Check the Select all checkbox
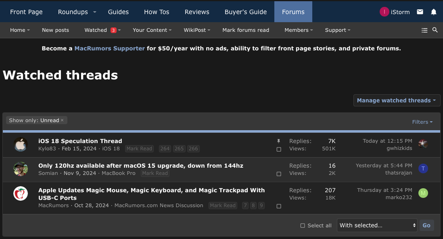This screenshot has width=443, height=239. [303, 225]
